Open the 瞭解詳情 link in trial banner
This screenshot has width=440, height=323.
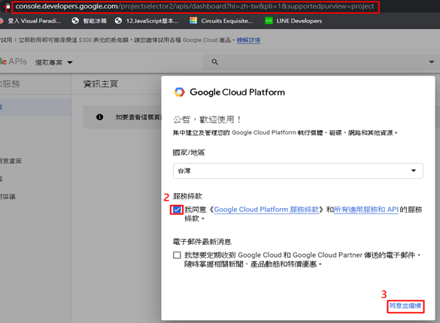(249, 40)
